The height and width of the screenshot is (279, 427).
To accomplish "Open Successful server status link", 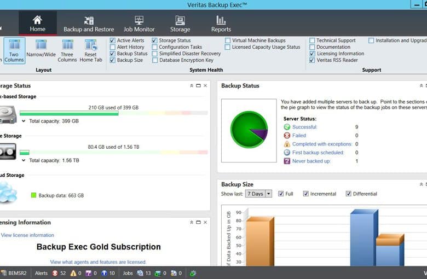I will click(304, 127).
